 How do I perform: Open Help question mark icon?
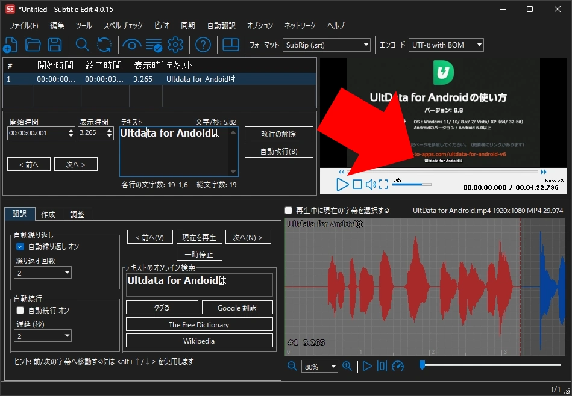(x=203, y=45)
